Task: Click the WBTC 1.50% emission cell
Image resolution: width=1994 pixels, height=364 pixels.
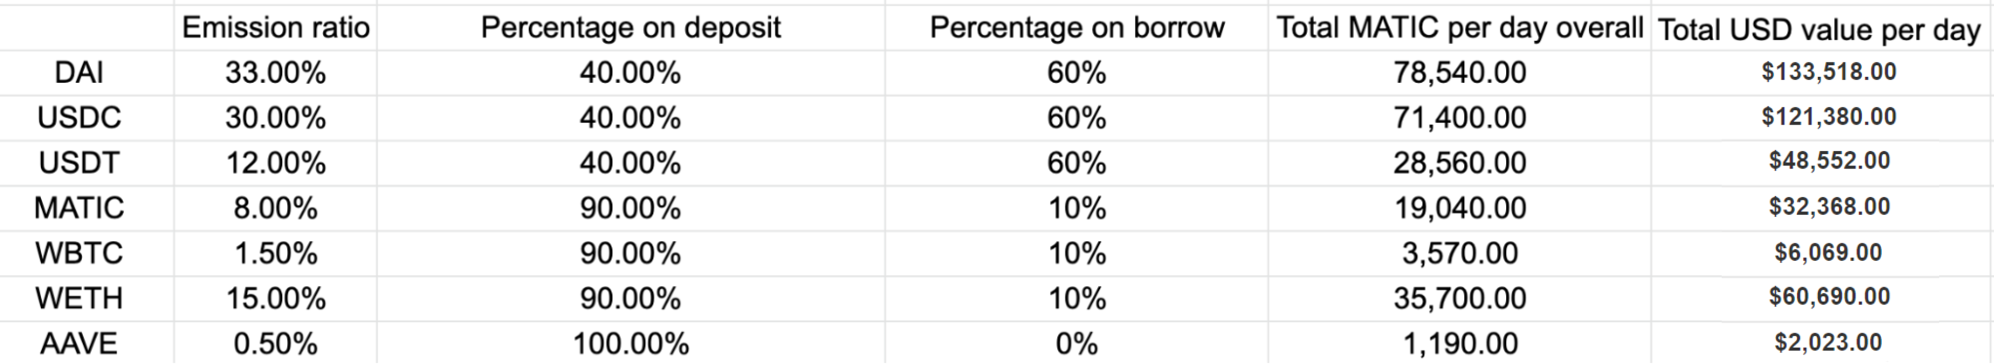Action: [276, 253]
